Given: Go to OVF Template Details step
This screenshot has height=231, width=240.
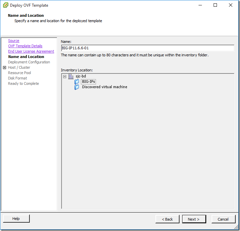Looking at the screenshot, I should pos(25,46).
